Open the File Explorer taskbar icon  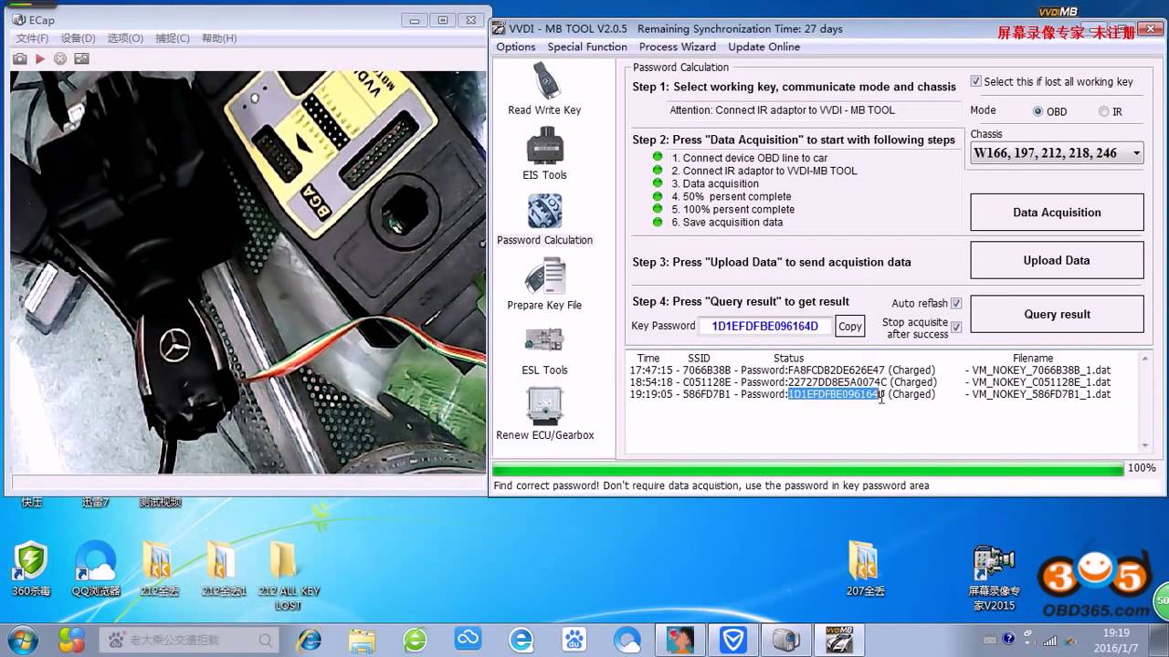click(x=362, y=640)
